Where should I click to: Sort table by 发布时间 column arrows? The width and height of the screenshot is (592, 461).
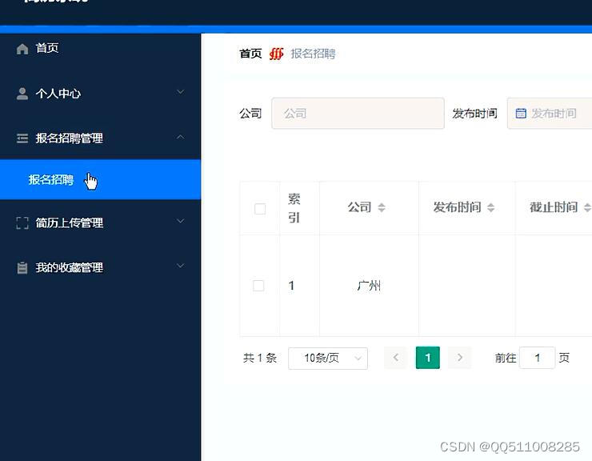coord(490,207)
